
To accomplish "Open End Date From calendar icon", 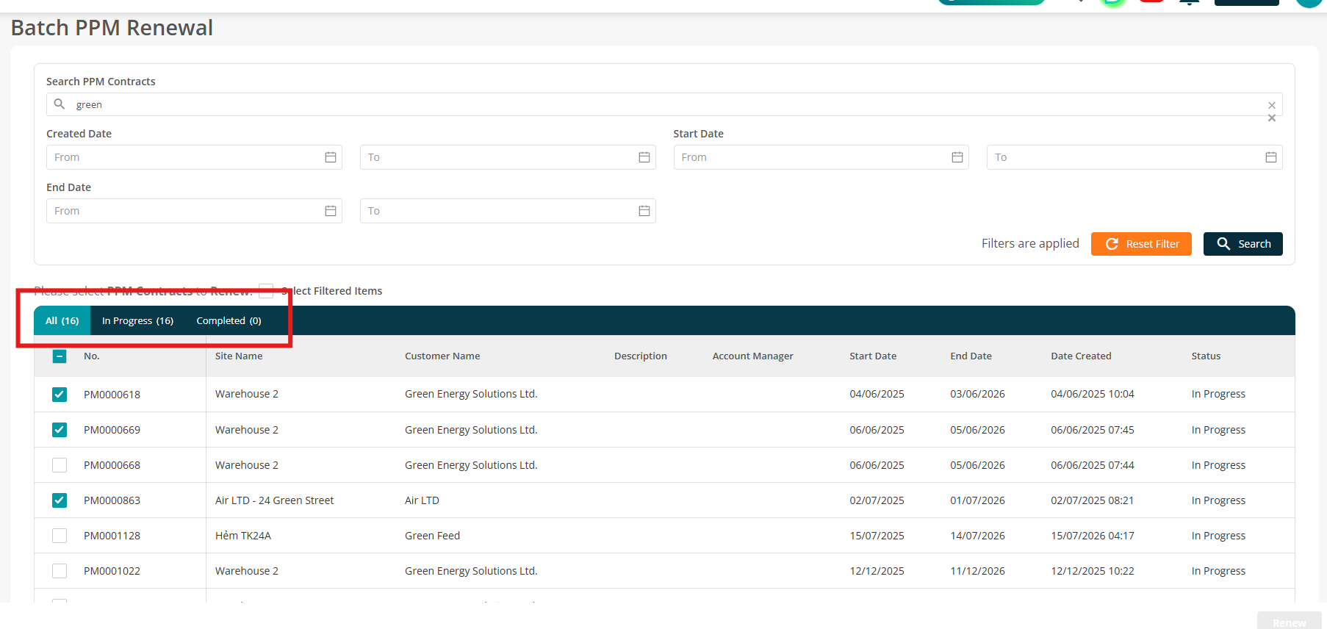I will pyautogui.click(x=331, y=211).
